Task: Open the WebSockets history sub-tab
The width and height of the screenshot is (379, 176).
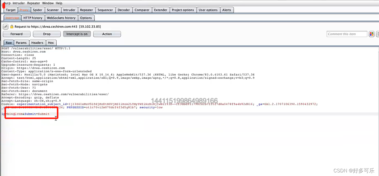Action: coord(61,18)
